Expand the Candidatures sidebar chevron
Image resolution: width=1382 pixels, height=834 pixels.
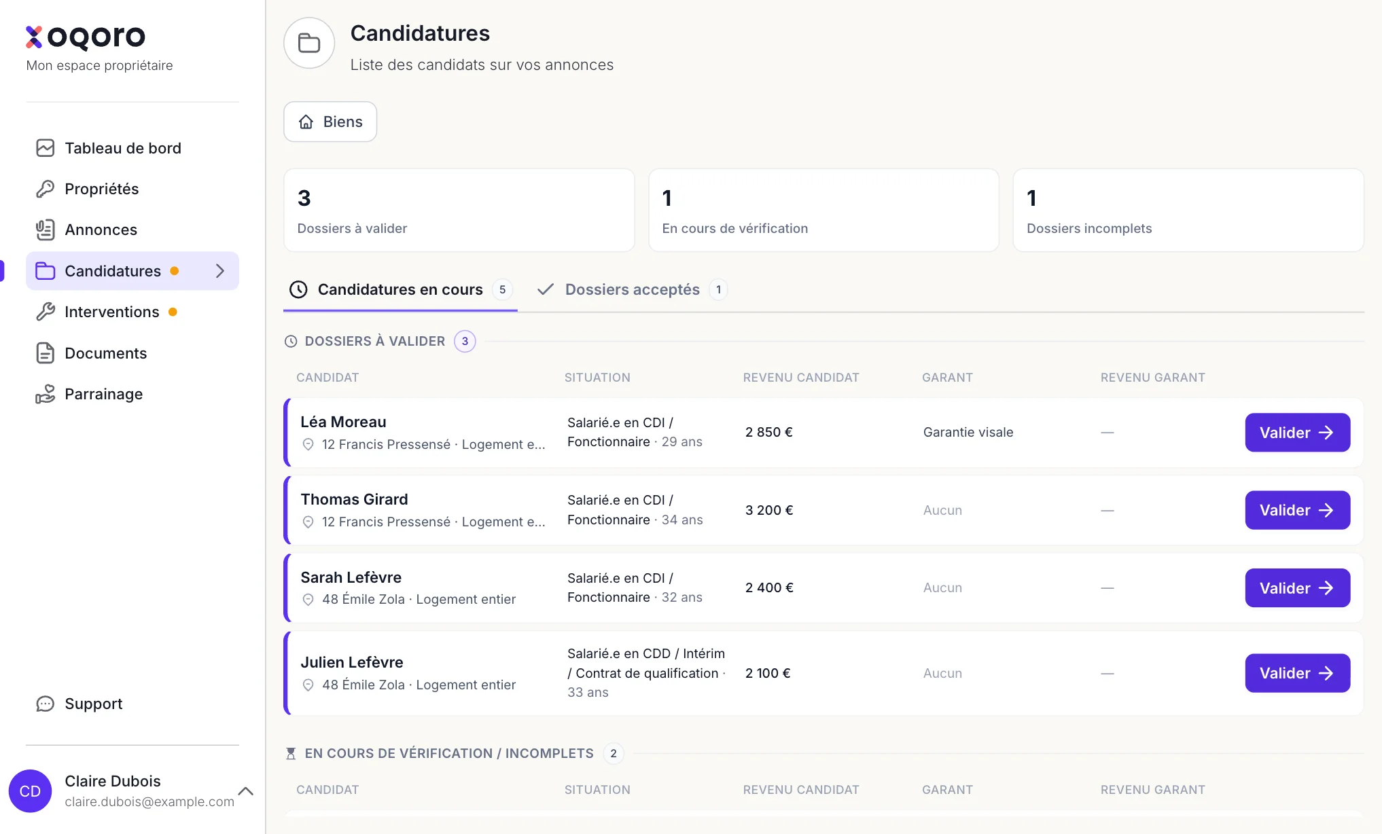tap(219, 271)
